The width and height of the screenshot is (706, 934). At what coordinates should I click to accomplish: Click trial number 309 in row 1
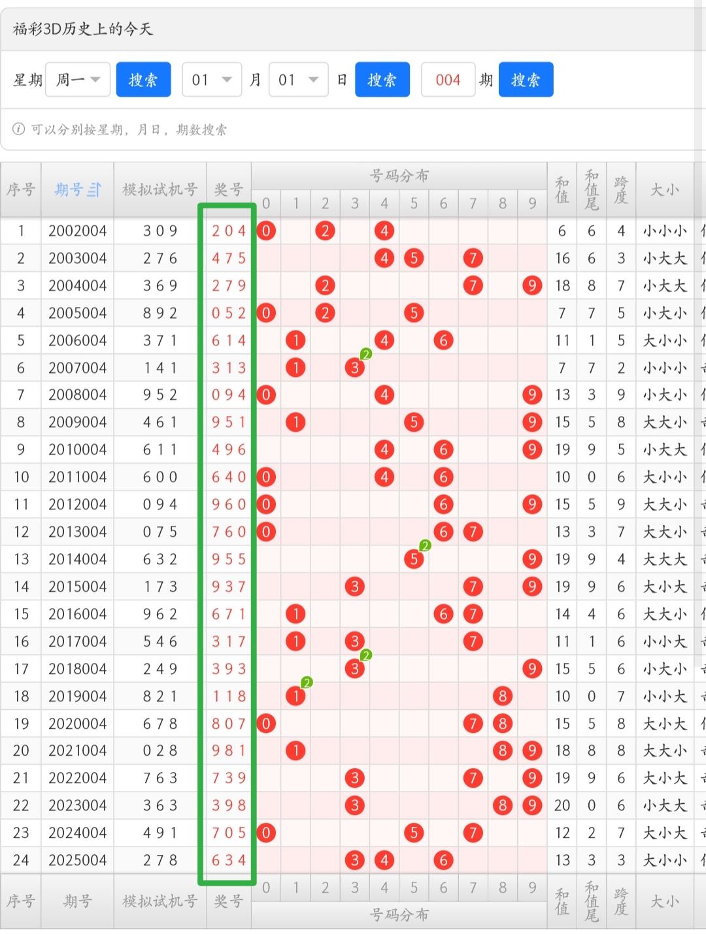click(160, 231)
